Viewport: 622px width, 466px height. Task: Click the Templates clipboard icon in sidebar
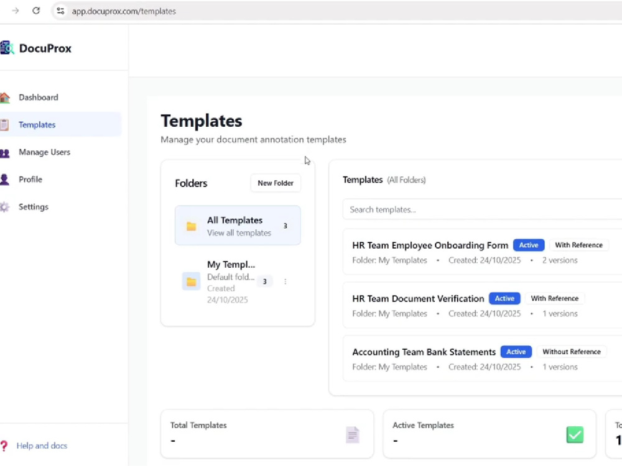coord(4,125)
